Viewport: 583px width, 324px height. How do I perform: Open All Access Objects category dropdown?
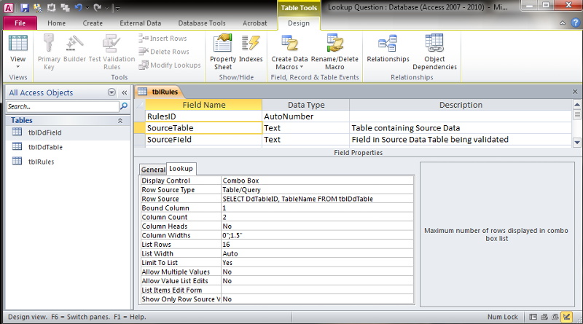coord(111,92)
